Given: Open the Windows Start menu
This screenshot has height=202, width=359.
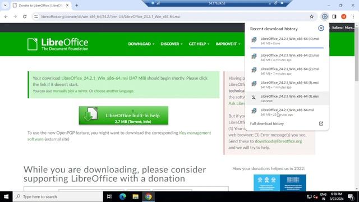Looking at the screenshot, I should [x=6, y=196].
